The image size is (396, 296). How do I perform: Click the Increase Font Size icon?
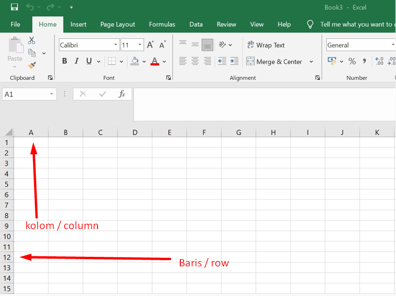150,45
